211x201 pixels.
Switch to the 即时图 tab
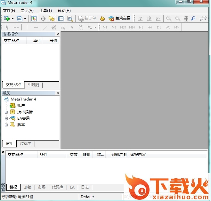pyautogui.click(x=33, y=85)
